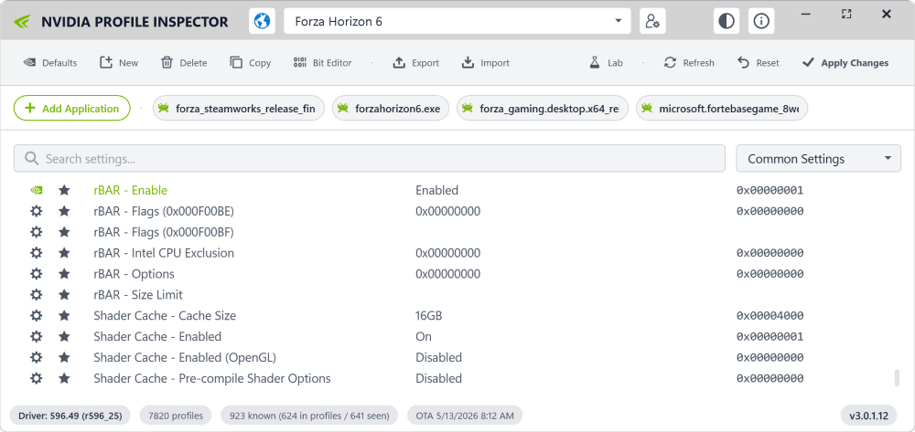Open the user settings icon beside profile dropdown

(652, 22)
